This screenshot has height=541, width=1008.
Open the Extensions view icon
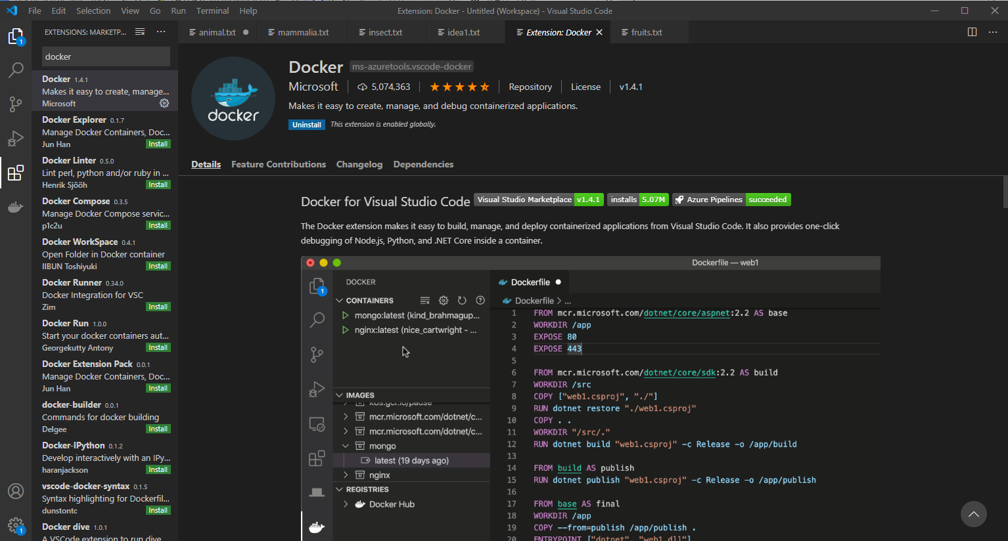tap(16, 173)
